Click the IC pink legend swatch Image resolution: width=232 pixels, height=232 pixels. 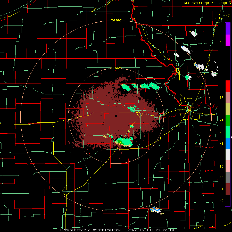pos(228,166)
